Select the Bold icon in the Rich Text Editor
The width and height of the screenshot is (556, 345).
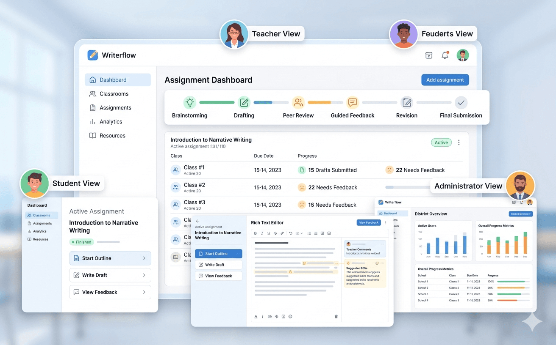click(x=256, y=233)
